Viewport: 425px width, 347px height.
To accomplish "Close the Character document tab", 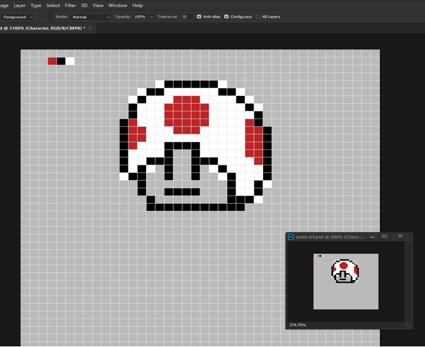I will coord(90,28).
